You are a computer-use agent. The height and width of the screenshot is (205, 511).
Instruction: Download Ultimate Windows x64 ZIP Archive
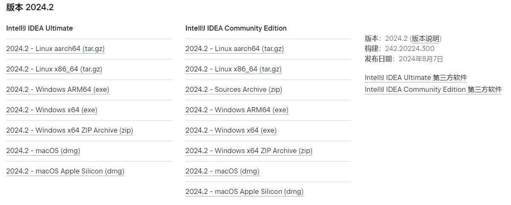pos(69,130)
